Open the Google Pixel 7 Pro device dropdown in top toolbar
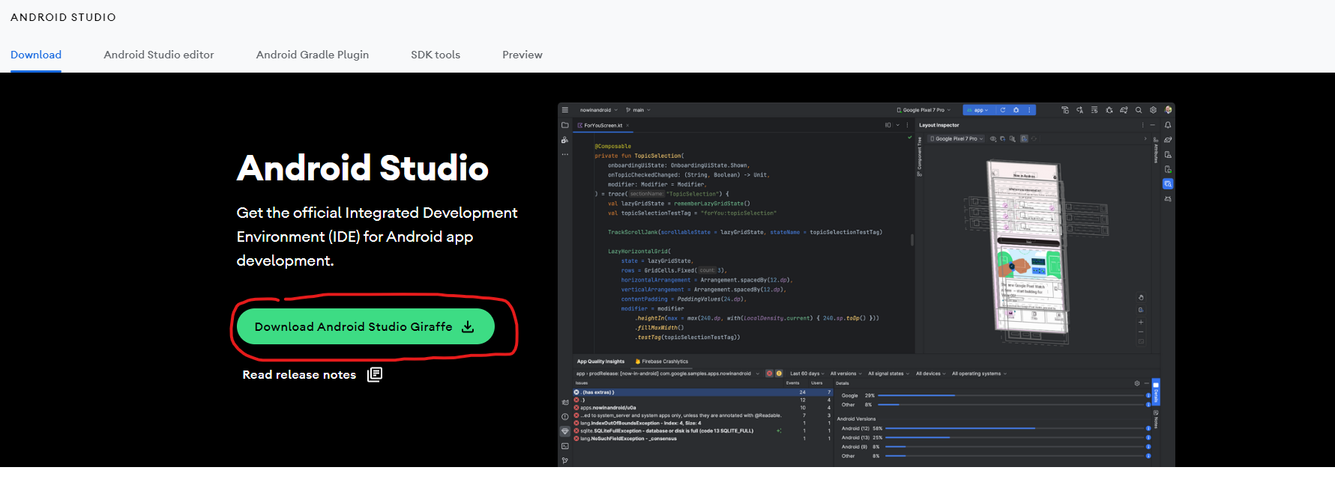The width and height of the screenshot is (1335, 500). [x=924, y=110]
